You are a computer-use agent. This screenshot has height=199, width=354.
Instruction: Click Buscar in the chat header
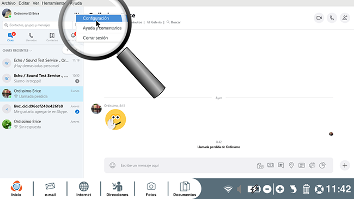point(174,22)
